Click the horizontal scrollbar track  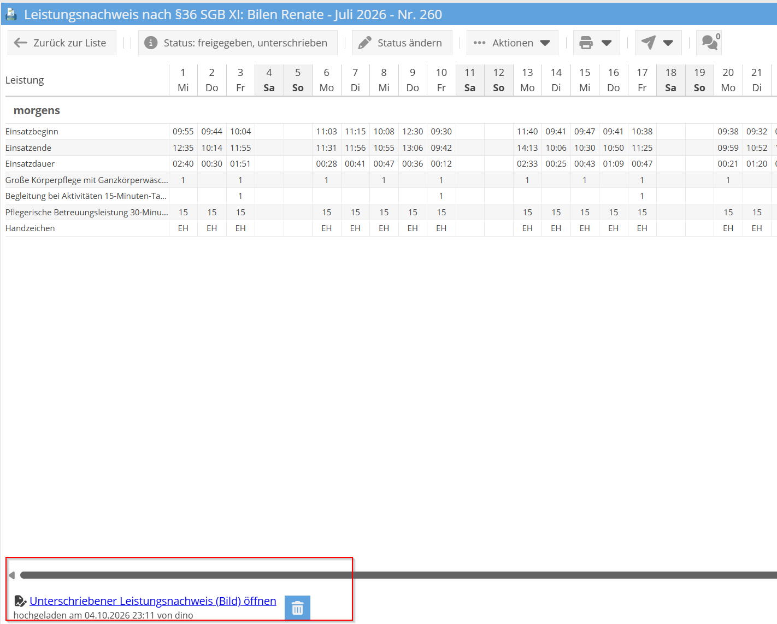(x=398, y=575)
